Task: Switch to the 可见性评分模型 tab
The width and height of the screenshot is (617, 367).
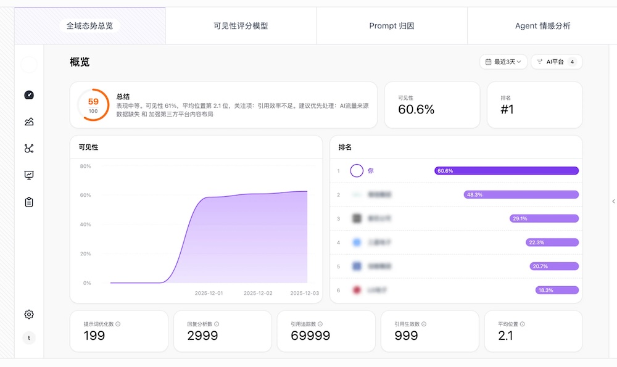Action: [241, 26]
